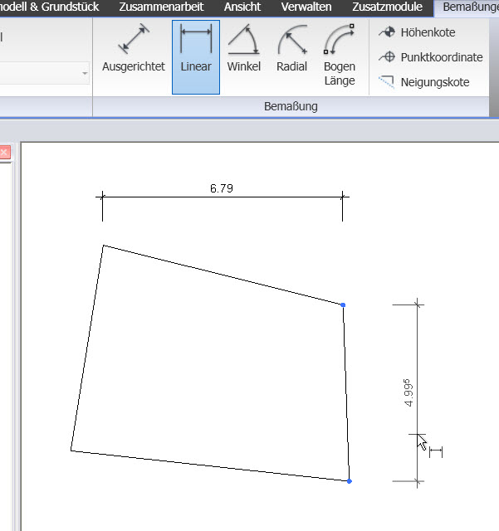Click the Bemaßung panel title
The image size is (499, 531).
291,106
